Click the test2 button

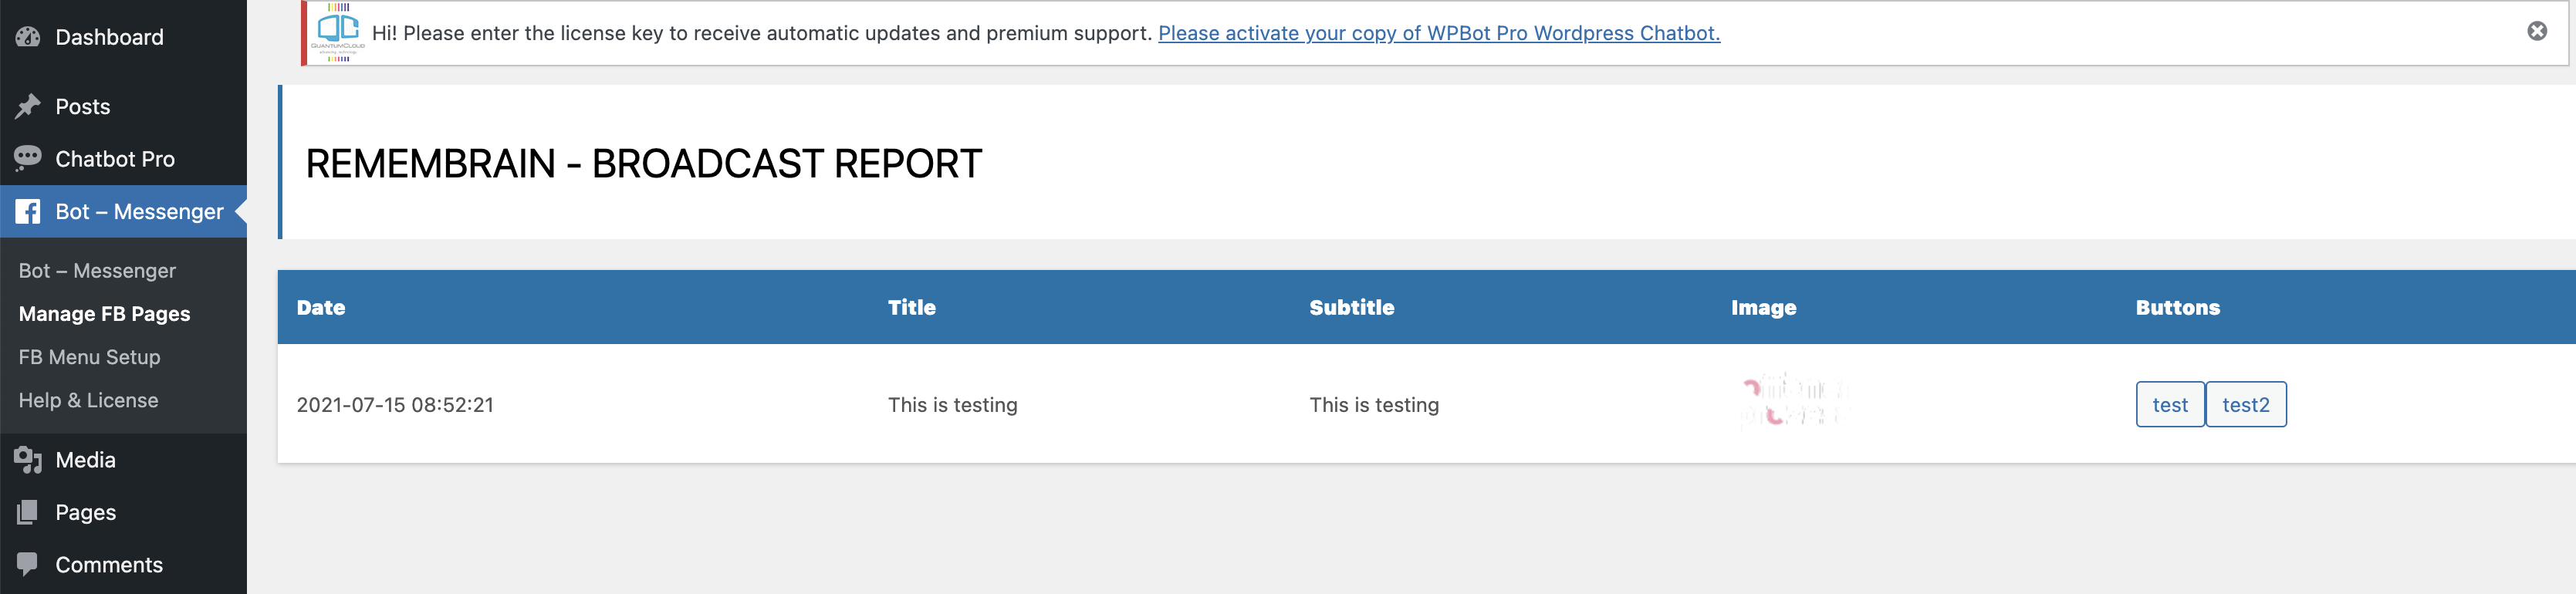[x=2246, y=404]
